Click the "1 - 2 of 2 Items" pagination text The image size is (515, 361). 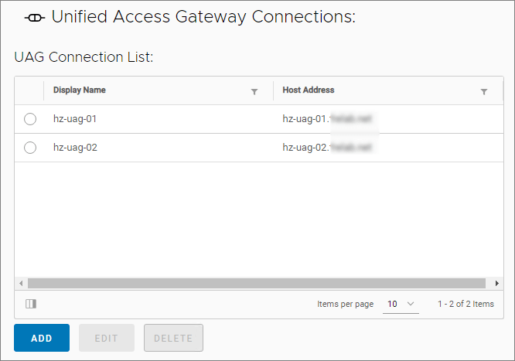click(x=466, y=304)
